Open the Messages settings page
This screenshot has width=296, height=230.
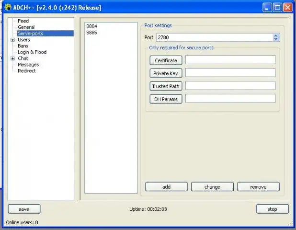pyautogui.click(x=28, y=65)
